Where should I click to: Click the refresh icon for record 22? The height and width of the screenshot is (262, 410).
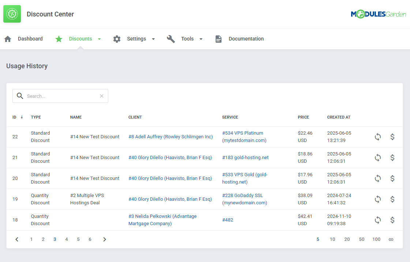377,137
